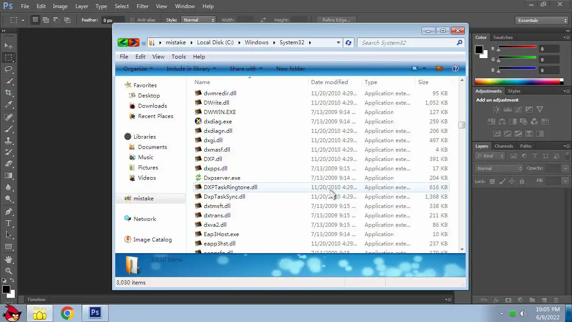Select the Blur tool
572x322 pixels.
pos(8,187)
